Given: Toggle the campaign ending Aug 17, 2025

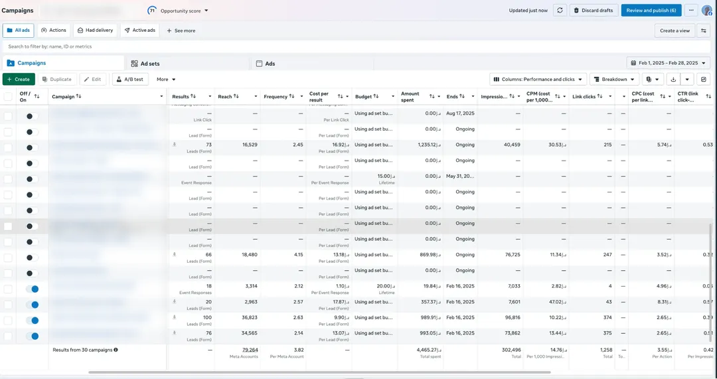Looking at the screenshot, I should [32, 116].
